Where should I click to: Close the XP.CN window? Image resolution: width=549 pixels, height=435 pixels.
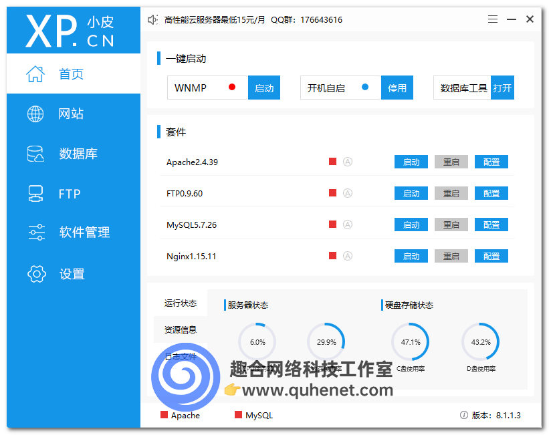click(x=530, y=19)
